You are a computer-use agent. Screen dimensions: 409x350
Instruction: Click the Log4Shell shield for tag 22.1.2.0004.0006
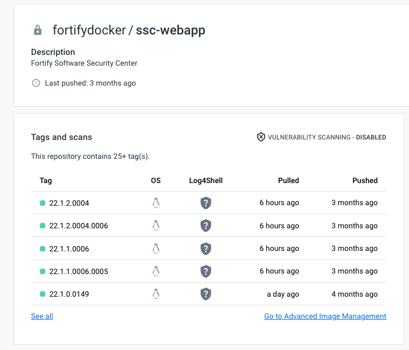[205, 226]
